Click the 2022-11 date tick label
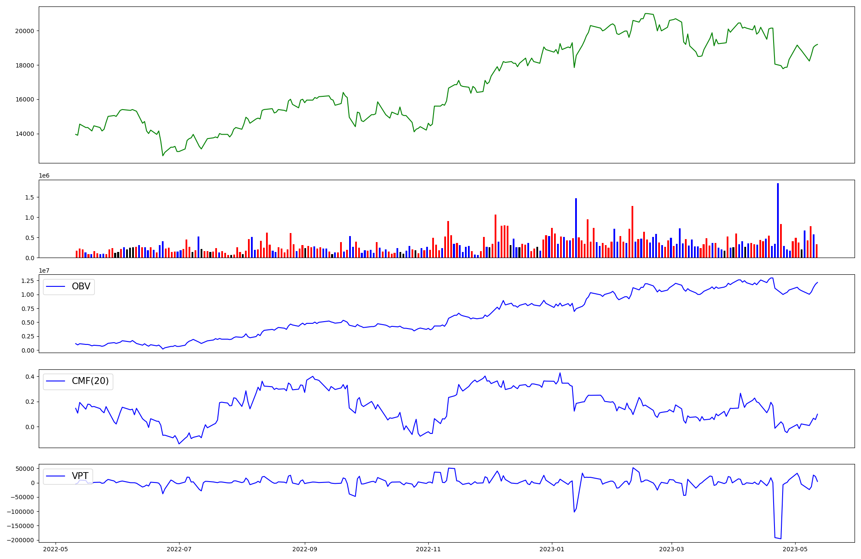This screenshot has width=861, height=559. pos(428,549)
